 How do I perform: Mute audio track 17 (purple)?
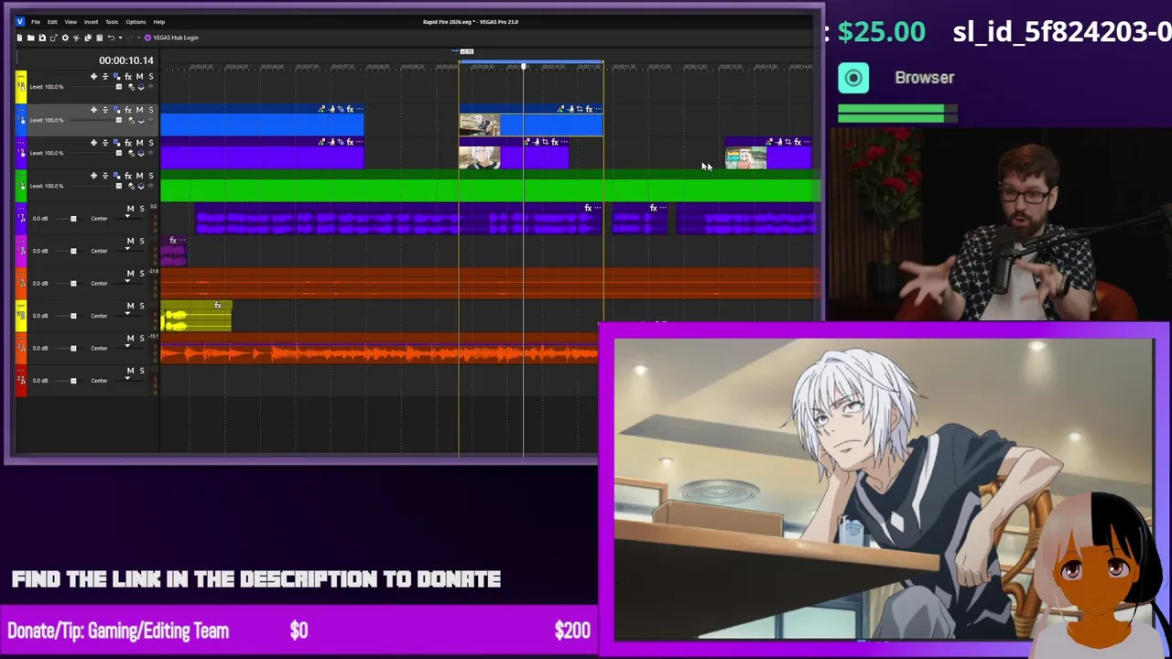(130, 209)
